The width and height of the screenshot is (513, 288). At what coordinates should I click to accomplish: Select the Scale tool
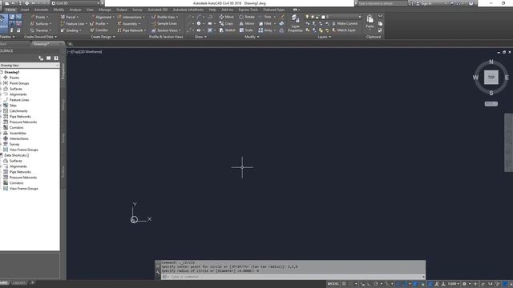tap(246, 30)
